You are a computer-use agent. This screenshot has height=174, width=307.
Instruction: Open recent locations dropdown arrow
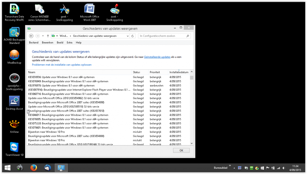click(x=43, y=36)
